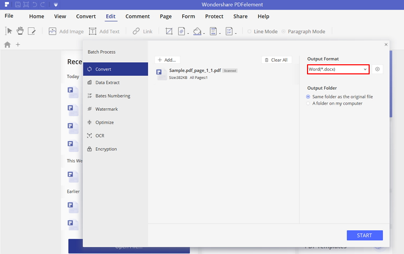Select Convert in Batch Process sidebar
Image resolution: width=404 pixels, height=254 pixels.
tap(116, 69)
